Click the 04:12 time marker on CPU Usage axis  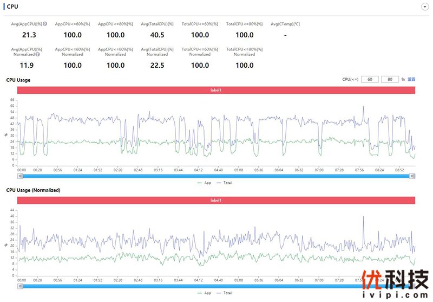[x=198, y=170]
